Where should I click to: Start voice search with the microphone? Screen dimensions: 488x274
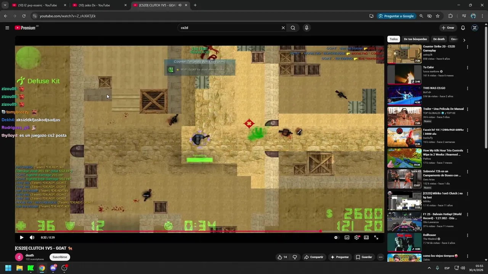(x=307, y=28)
